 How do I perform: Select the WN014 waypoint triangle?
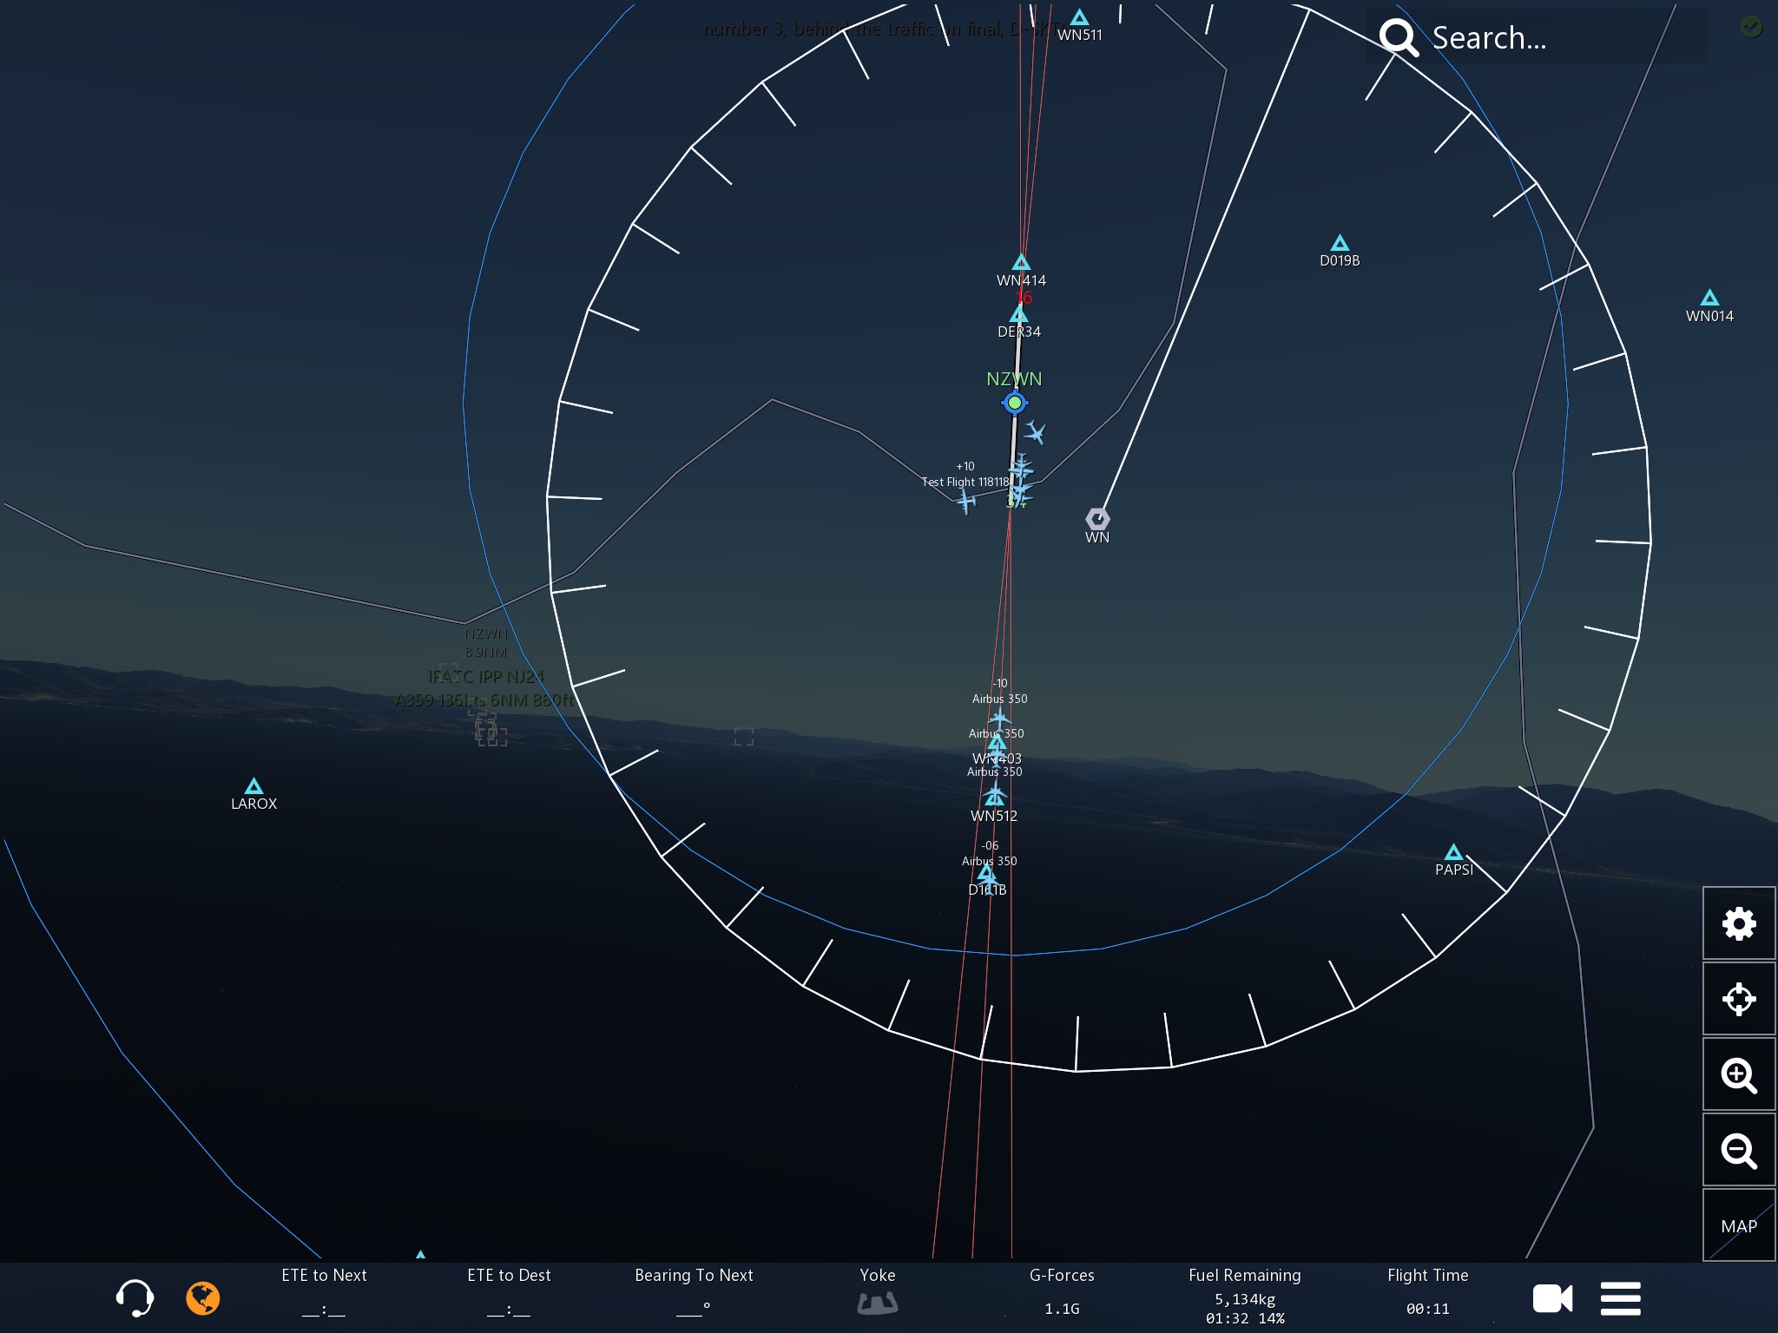pos(1709,299)
